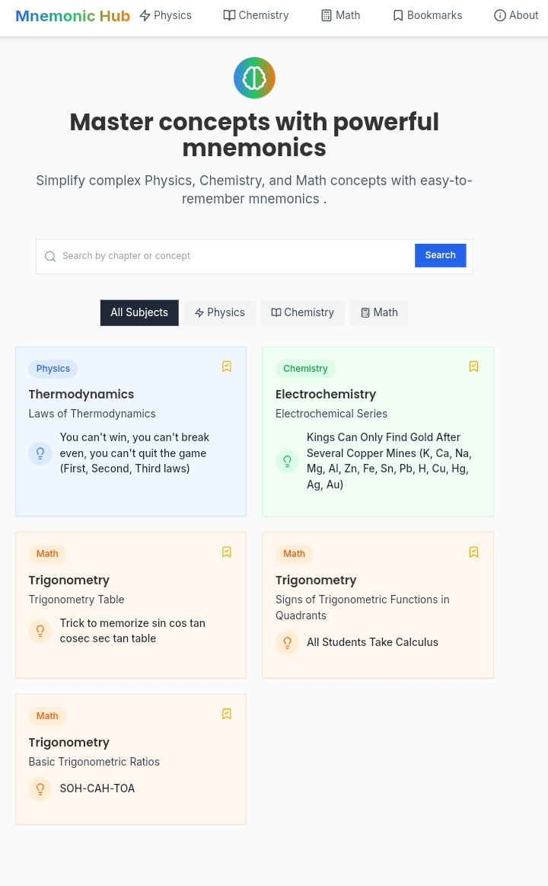This screenshot has height=886, width=548.
Task: Open Chemistry in the top navigation
Action: 256,15
